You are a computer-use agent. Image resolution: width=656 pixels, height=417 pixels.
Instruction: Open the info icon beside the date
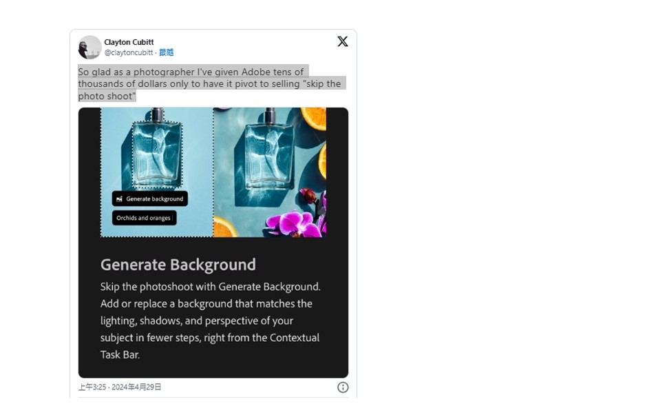pyautogui.click(x=343, y=387)
